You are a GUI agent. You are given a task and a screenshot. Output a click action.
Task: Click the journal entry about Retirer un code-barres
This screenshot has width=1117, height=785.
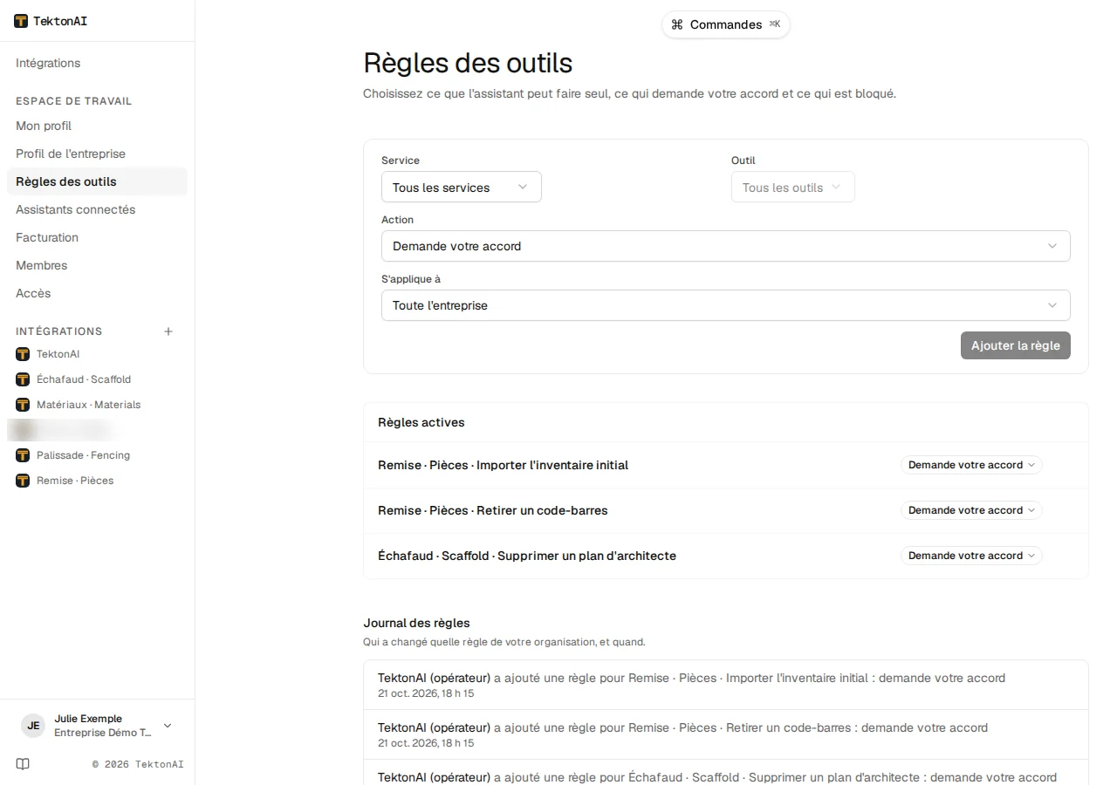[x=726, y=734]
